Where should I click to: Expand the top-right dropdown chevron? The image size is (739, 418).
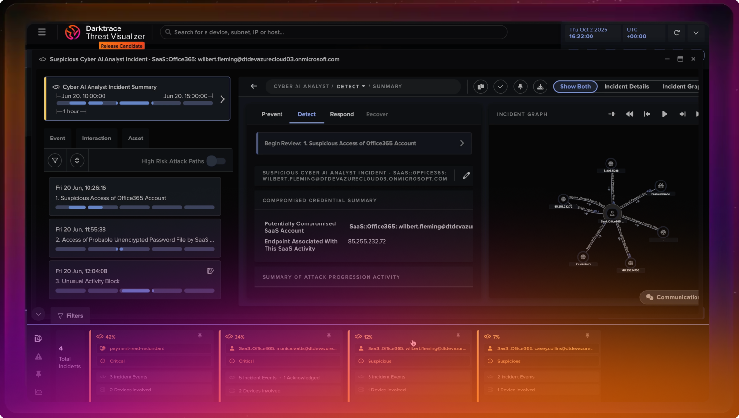tap(696, 33)
